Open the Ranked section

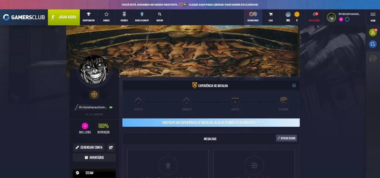click(x=106, y=17)
